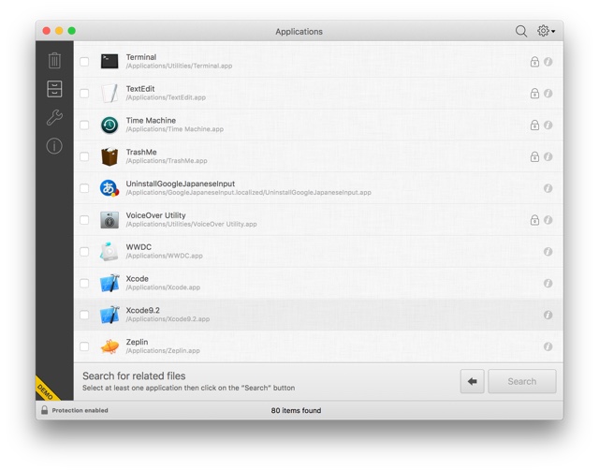Click the Xcode app icon

point(110,284)
